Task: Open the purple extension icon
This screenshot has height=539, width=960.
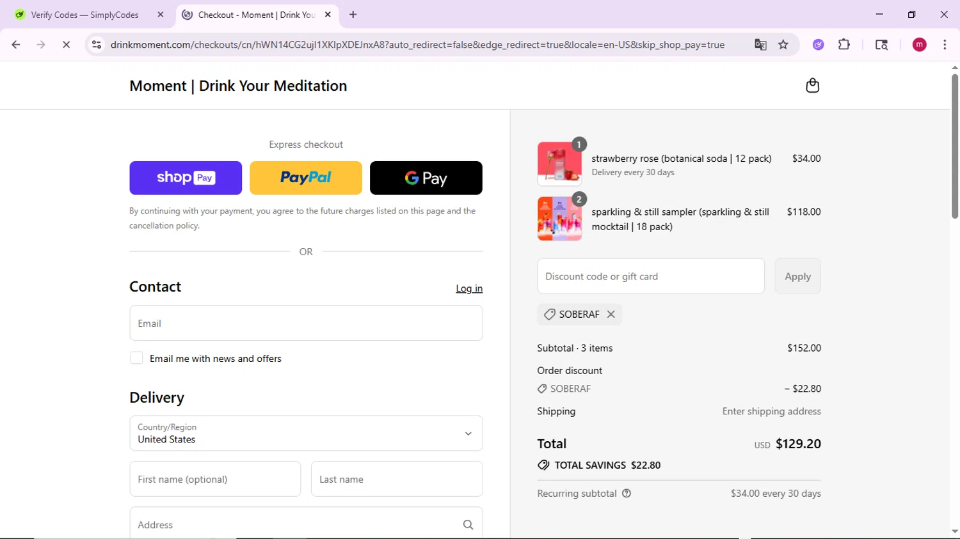Action: tap(818, 45)
